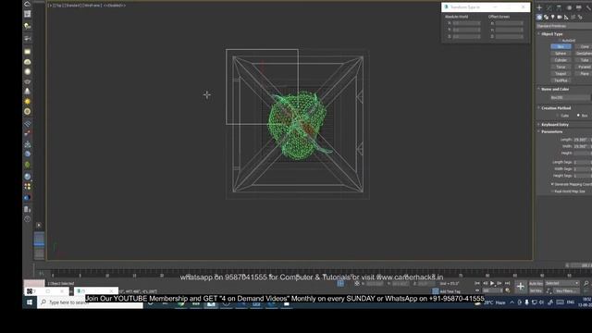Click the object name input field

(x=570, y=97)
